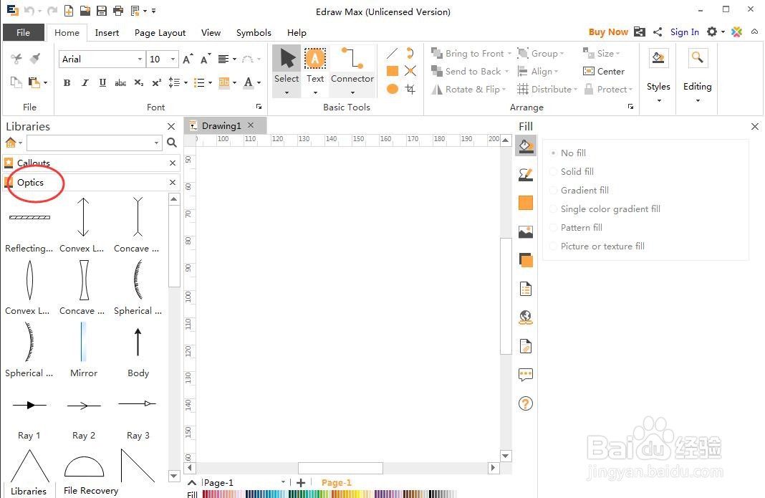Open help question mark icon in sidebar

tap(526, 403)
